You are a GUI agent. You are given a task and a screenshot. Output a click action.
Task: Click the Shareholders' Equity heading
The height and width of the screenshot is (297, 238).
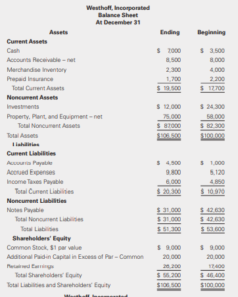click(x=41, y=238)
